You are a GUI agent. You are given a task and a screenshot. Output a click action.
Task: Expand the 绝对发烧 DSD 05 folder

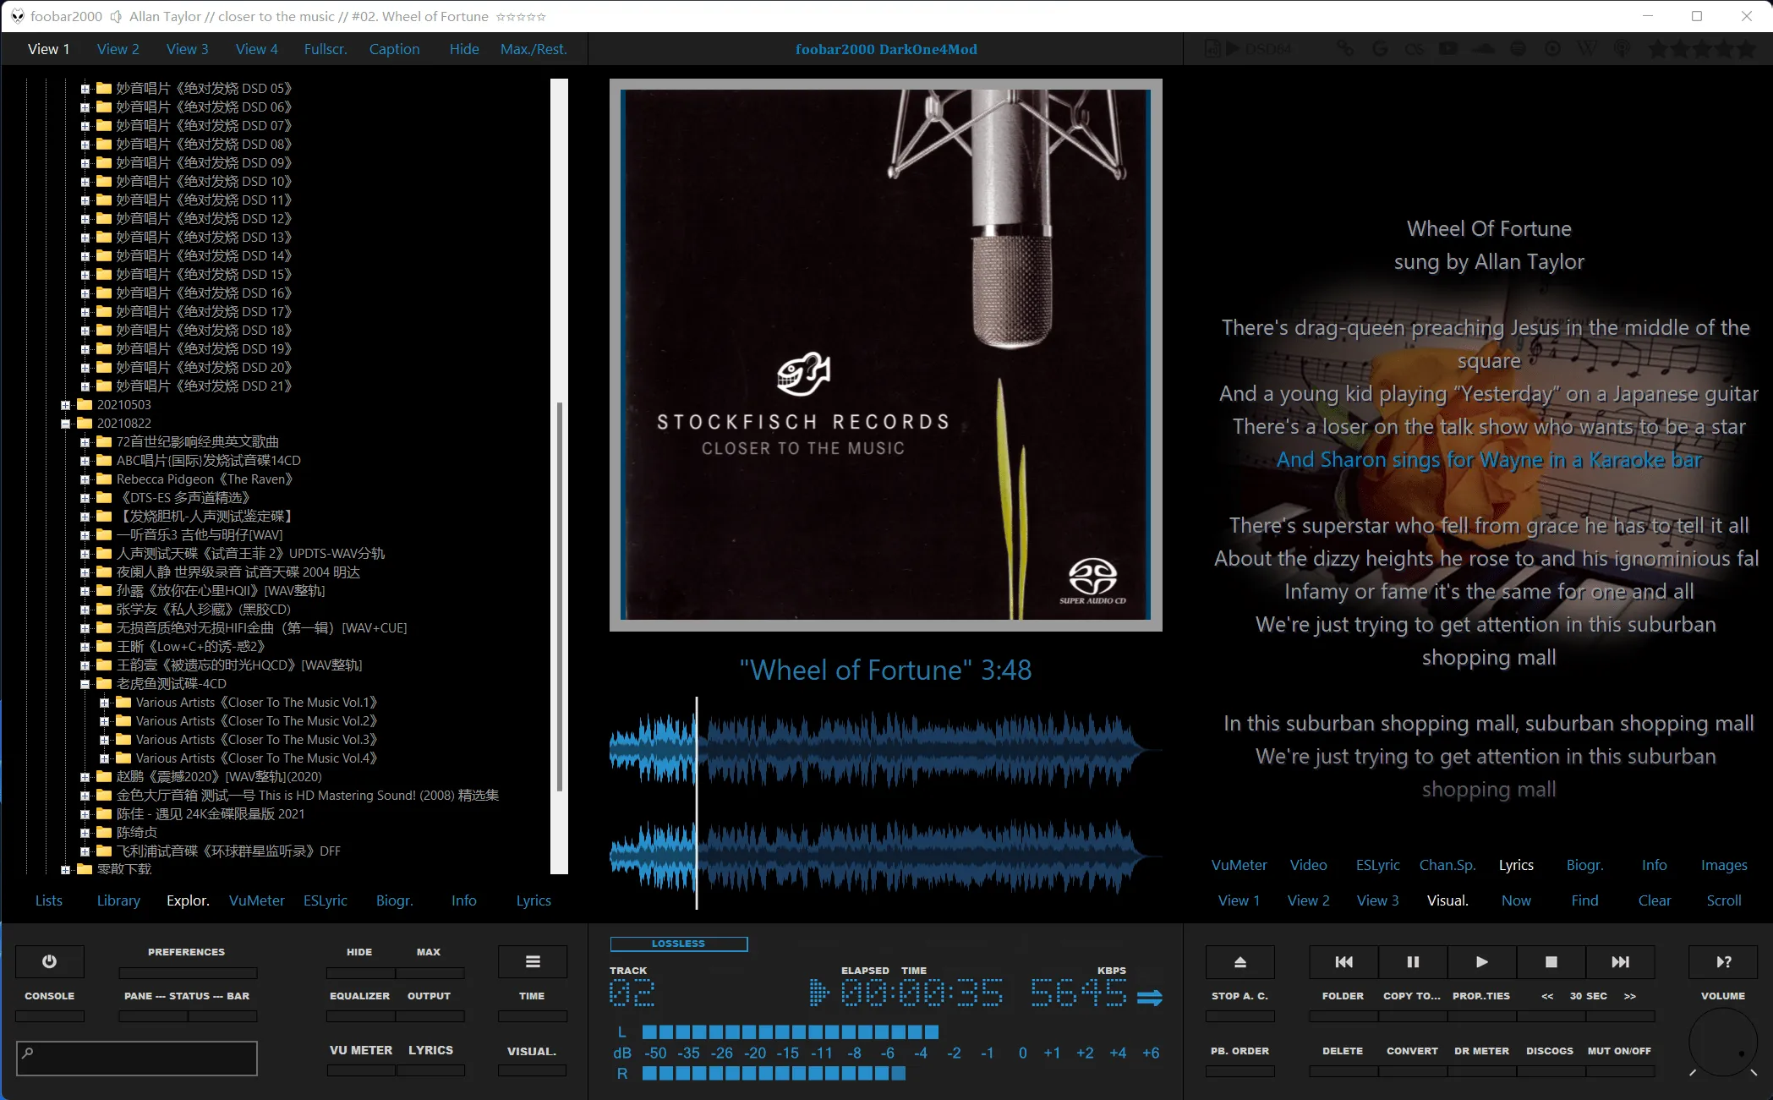(x=85, y=88)
